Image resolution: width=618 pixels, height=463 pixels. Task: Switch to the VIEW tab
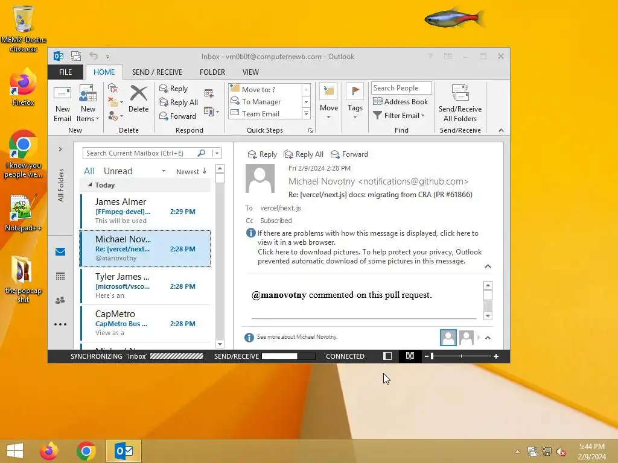(x=250, y=72)
